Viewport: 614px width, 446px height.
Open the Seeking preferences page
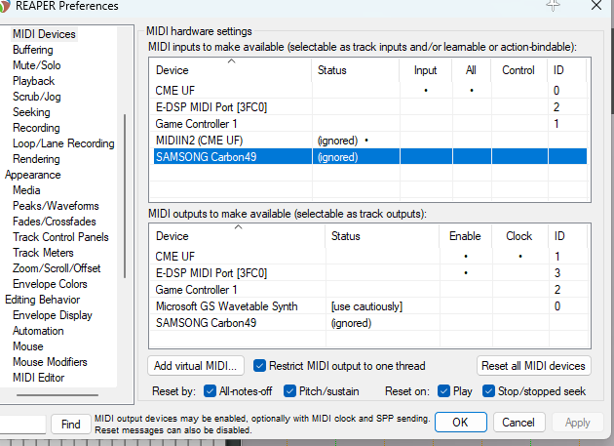(31, 112)
